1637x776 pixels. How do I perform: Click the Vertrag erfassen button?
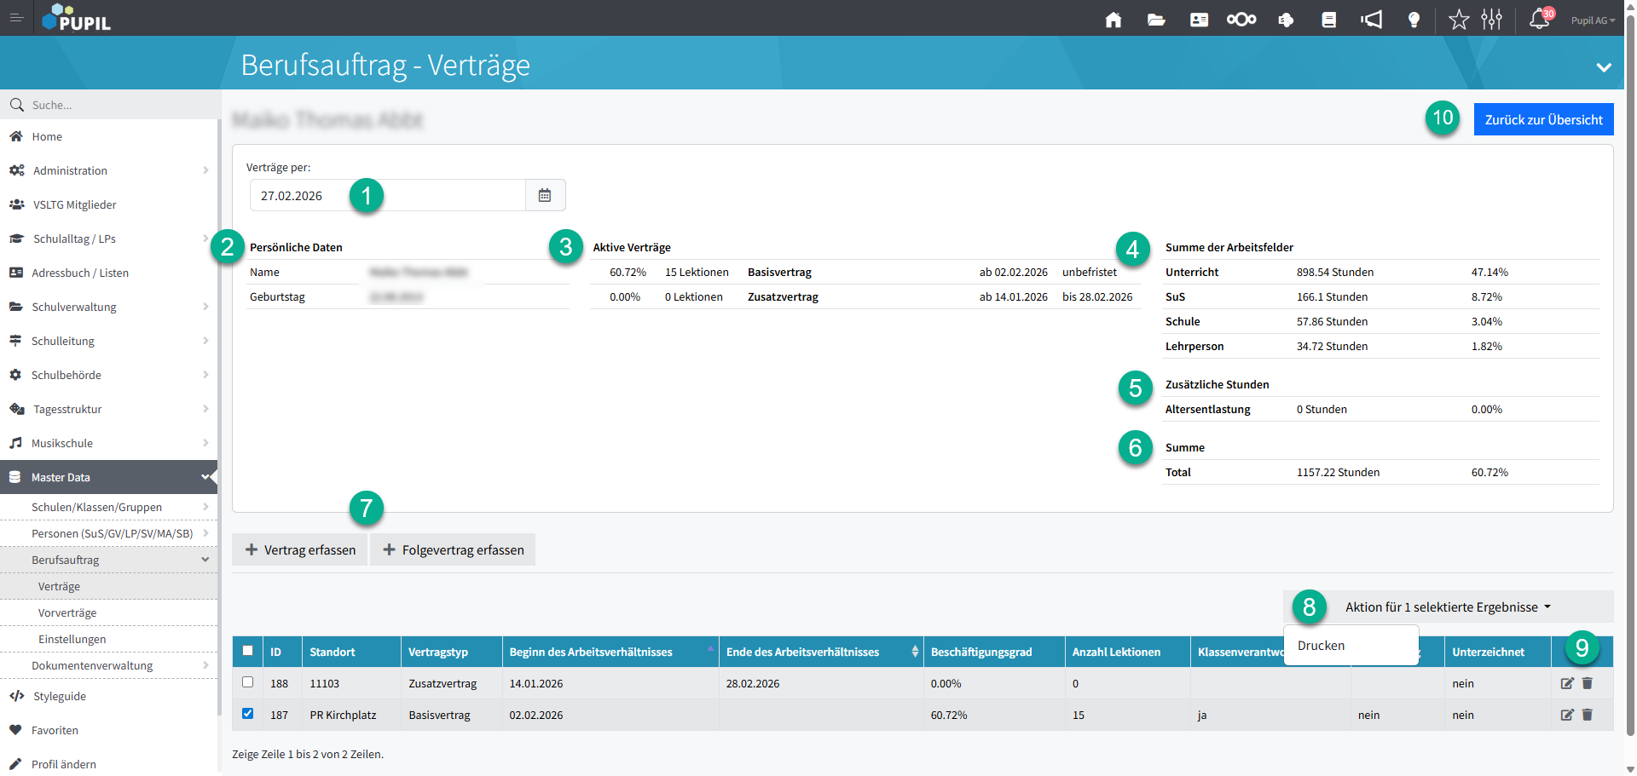click(300, 550)
